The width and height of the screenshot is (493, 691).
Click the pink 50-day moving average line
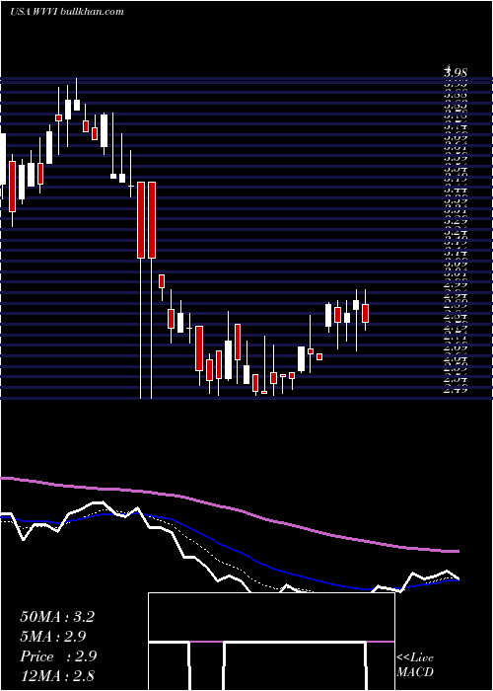[229, 509]
